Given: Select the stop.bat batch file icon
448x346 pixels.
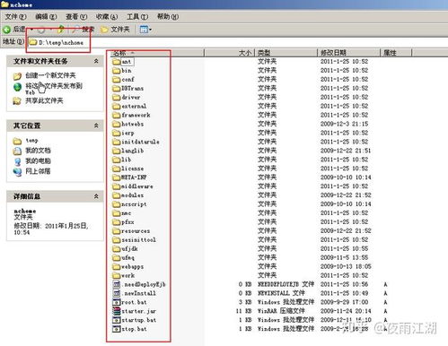Looking at the screenshot, I should pyautogui.click(x=117, y=329).
